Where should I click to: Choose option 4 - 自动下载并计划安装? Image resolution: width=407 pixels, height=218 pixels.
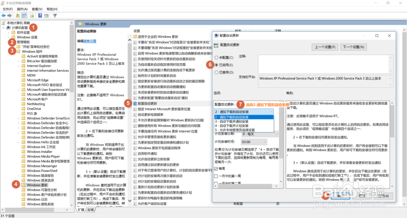[x=244, y=126]
